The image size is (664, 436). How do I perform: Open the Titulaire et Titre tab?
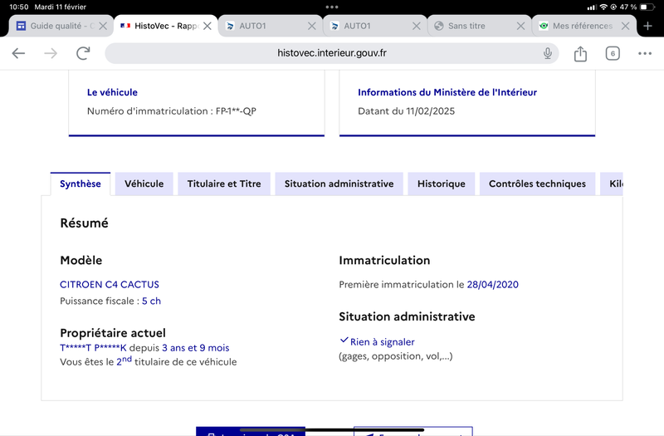(x=224, y=184)
